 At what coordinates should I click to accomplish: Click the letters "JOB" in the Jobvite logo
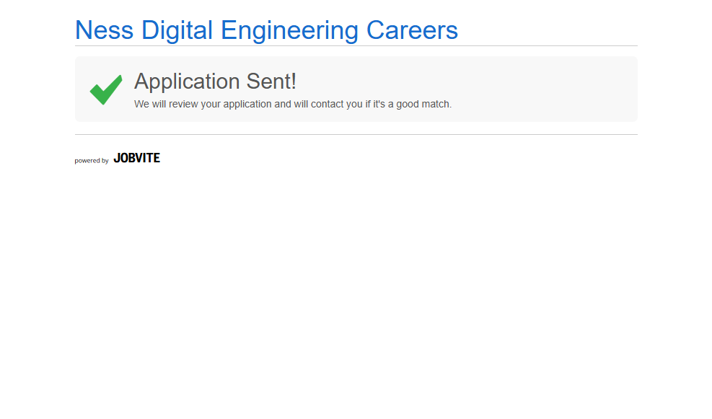click(x=124, y=158)
